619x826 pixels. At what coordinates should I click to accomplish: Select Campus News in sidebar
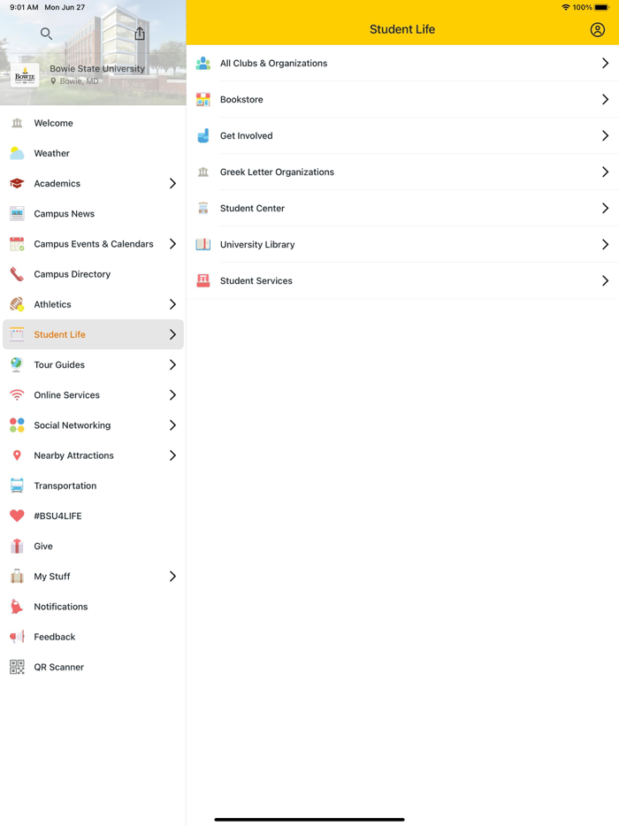pos(64,214)
